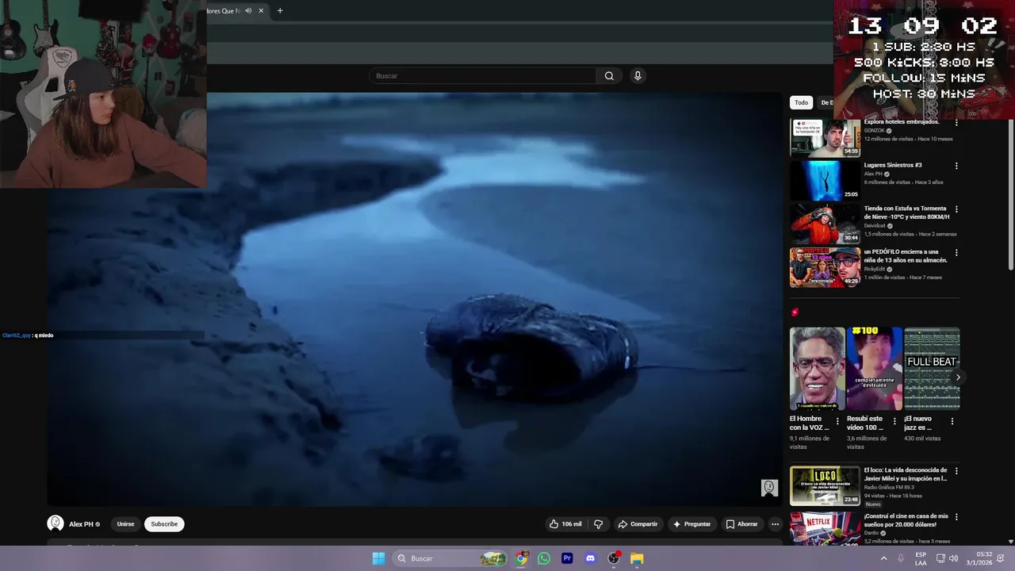The height and width of the screenshot is (571, 1015).
Task: Open the Preguntar AI assistant
Action: (x=691, y=524)
